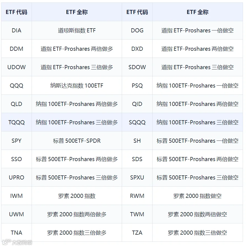Select 标普 500ETF-SPDR name cell
Screen dimensions: 246x247
(77, 141)
